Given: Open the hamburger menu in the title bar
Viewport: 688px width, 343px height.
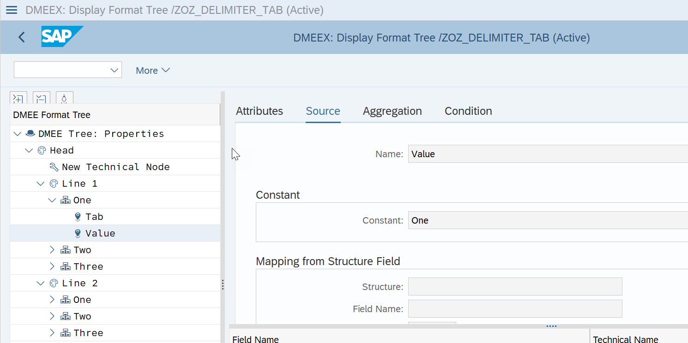Looking at the screenshot, I should tap(11, 10).
